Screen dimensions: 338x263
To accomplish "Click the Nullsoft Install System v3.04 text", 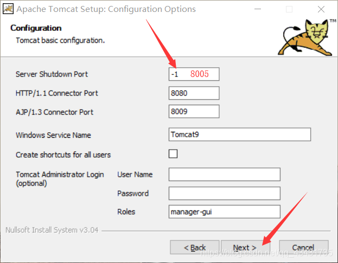I will click(x=52, y=230).
